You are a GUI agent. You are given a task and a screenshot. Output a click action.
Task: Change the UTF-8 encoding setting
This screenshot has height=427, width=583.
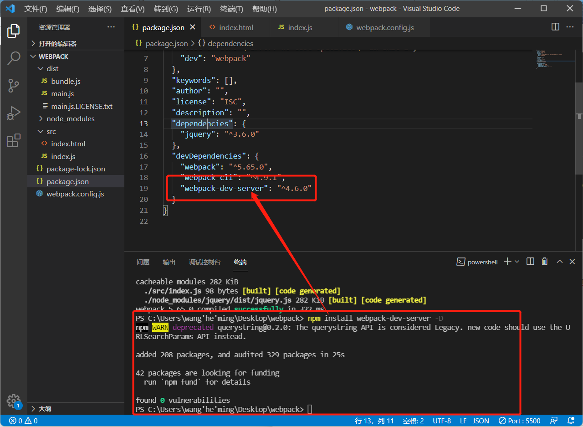(442, 421)
